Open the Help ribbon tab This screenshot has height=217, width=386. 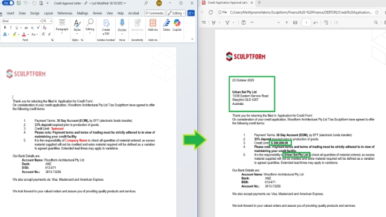point(121,13)
